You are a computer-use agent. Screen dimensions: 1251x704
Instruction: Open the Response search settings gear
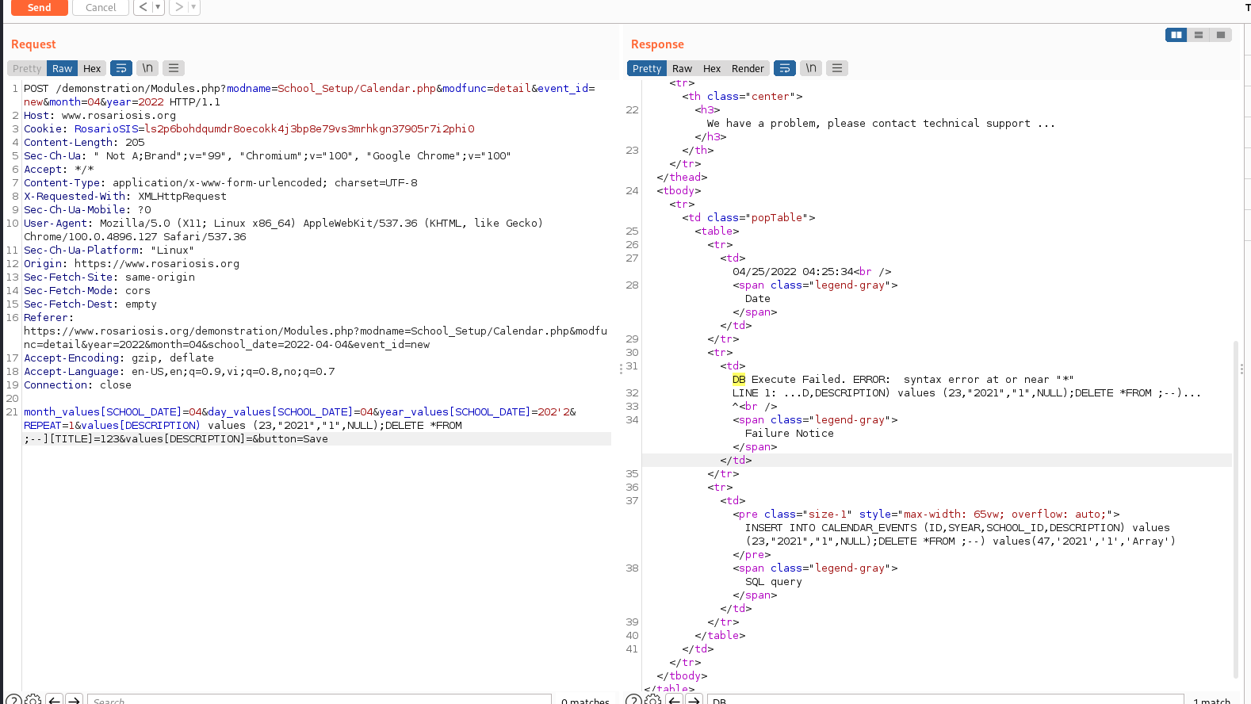tap(653, 700)
